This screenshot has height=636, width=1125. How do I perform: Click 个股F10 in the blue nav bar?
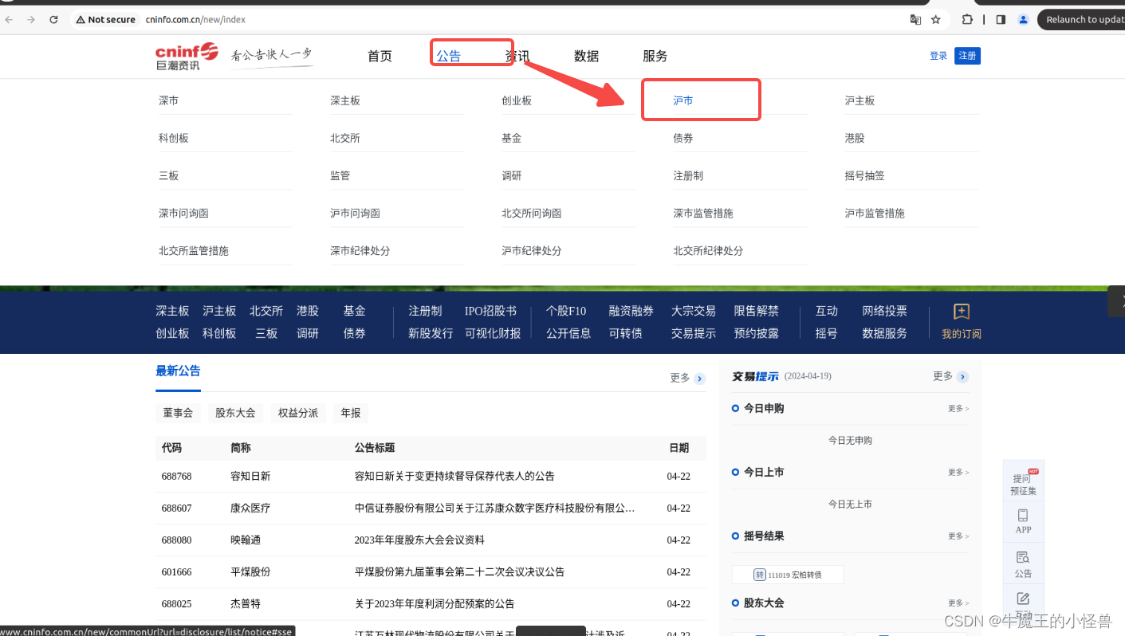[566, 311]
